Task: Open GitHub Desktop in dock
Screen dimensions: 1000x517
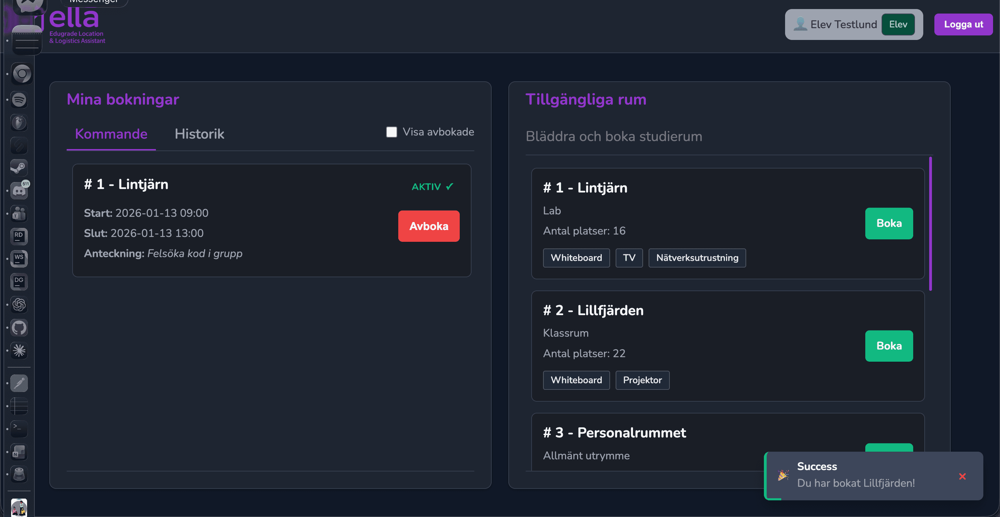Action: pos(19,328)
